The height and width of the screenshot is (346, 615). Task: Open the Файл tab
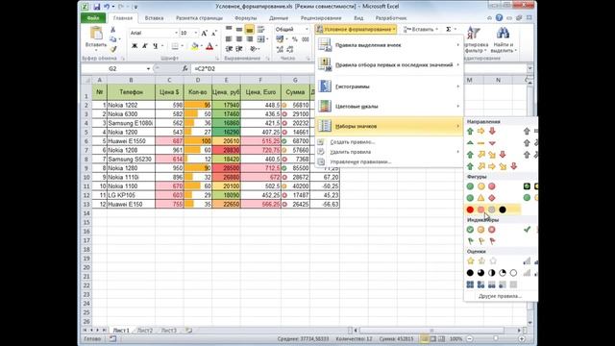(93, 18)
